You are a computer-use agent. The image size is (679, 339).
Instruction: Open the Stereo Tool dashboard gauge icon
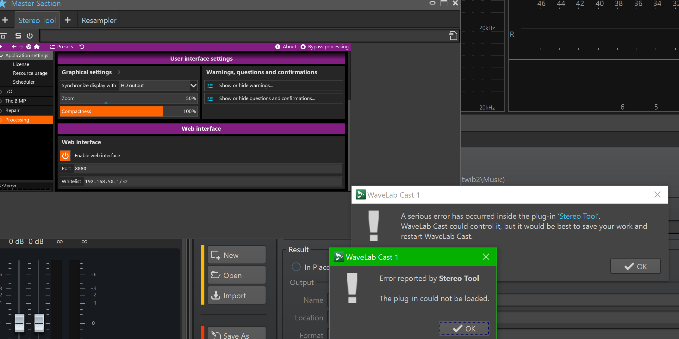(x=29, y=47)
